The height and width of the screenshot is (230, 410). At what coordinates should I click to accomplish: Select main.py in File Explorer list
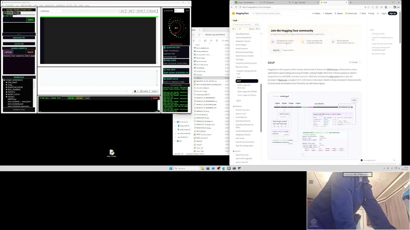click(211, 78)
